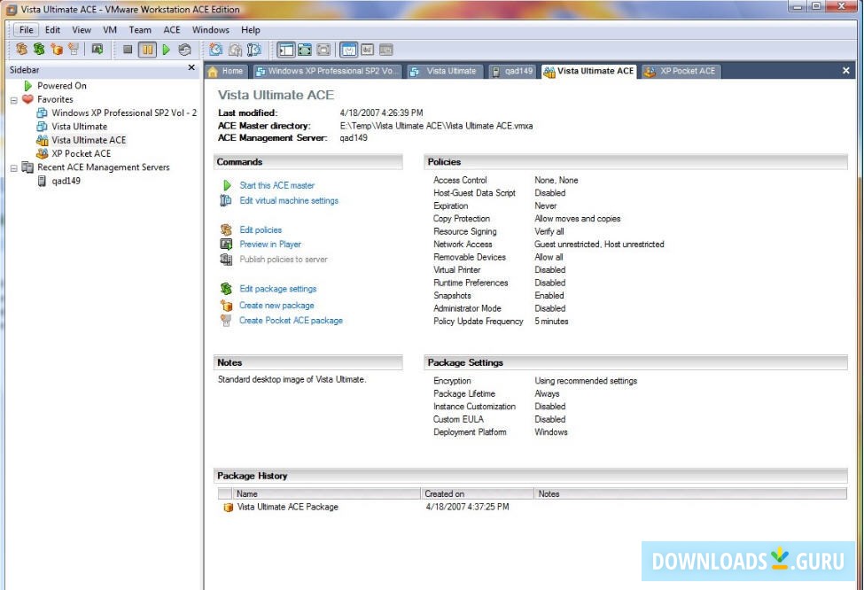Image resolution: width=864 pixels, height=590 pixels.
Task: Toggle the sidebar visibility toolbar button
Action: pos(285,50)
